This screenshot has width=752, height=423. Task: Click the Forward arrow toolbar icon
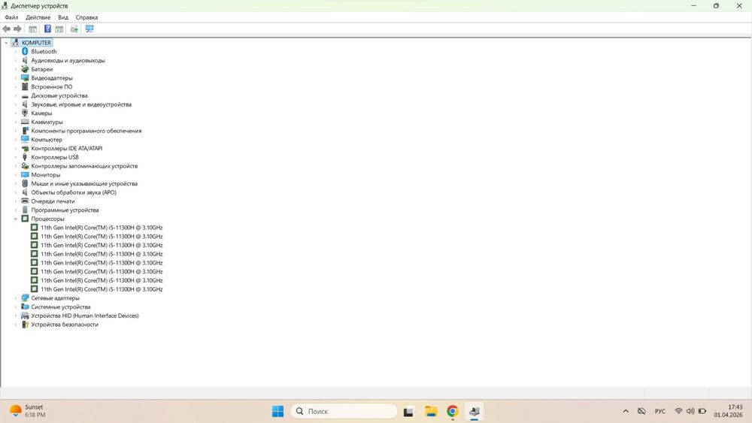[18, 29]
